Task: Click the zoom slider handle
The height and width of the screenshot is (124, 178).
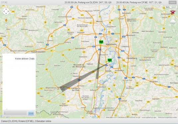Action: click(6, 40)
